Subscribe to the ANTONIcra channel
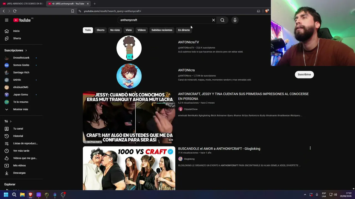Image resolution: width=355 pixels, height=199 pixels. (x=304, y=74)
